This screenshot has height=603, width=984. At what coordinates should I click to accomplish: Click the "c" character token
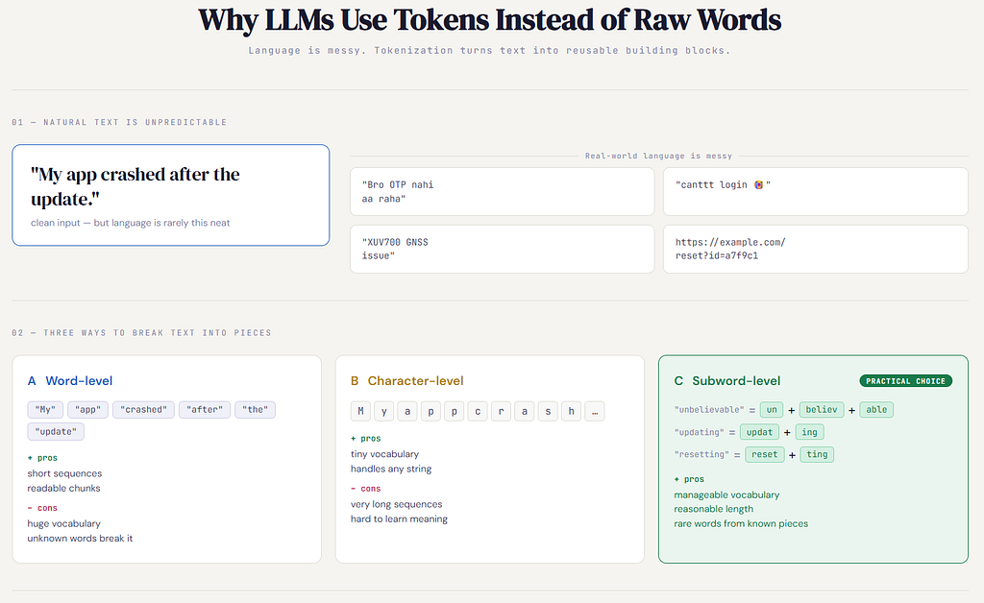pyautogui.click(x=478, y=411)
